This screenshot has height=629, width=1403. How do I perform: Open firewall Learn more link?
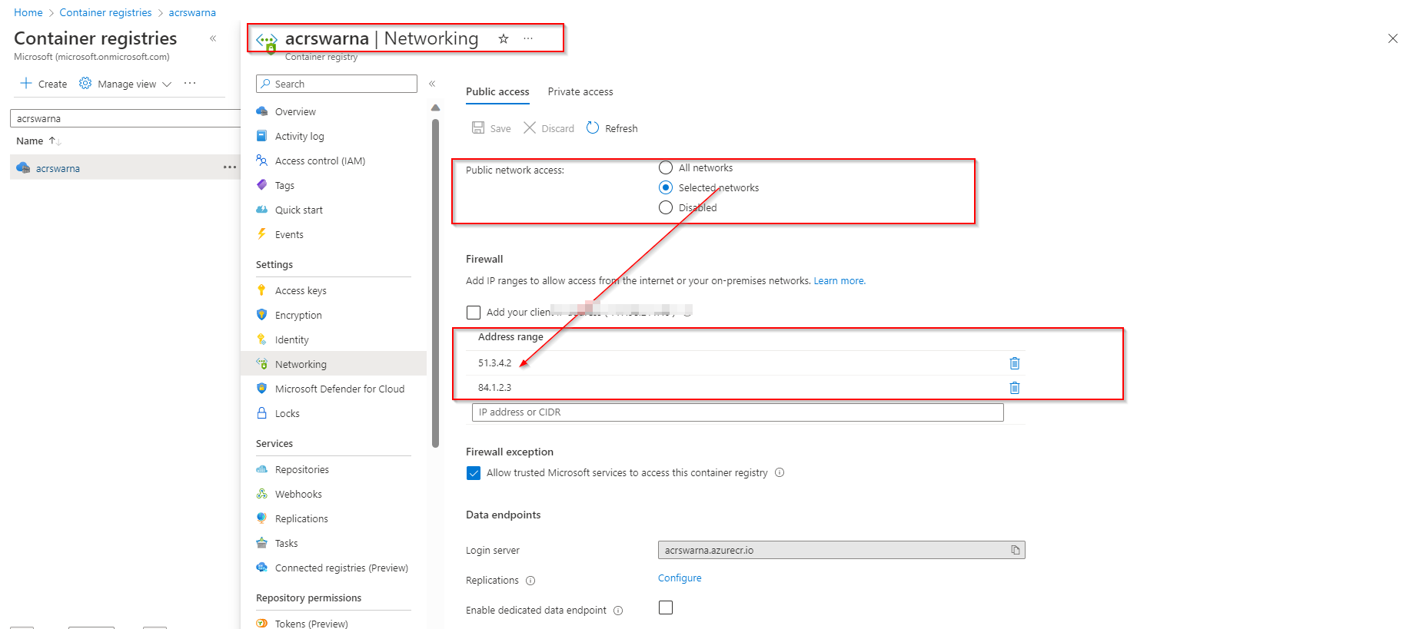click(x=839, y=281)
